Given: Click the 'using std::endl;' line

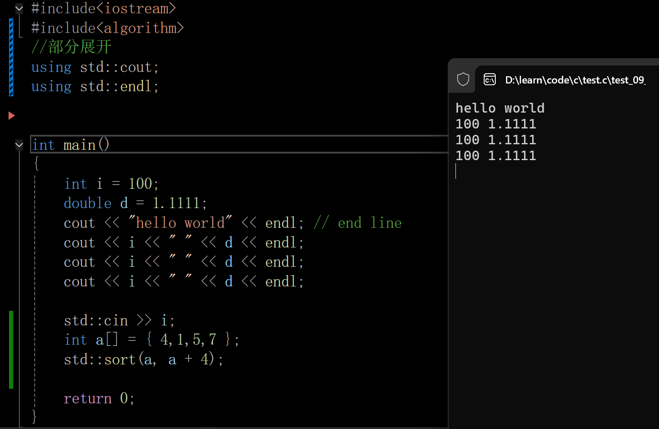Looking at the screenshot, I should [95, 86].
